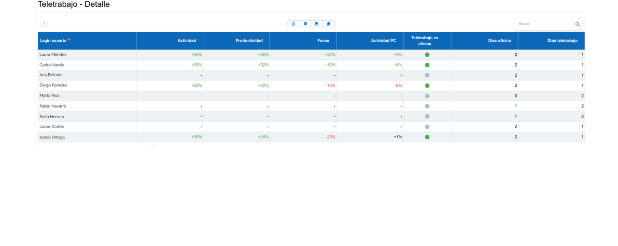The height and width of the screenshot is (246, 618).
Task: Copy table data to clipboard
Action: pos(329,24)
